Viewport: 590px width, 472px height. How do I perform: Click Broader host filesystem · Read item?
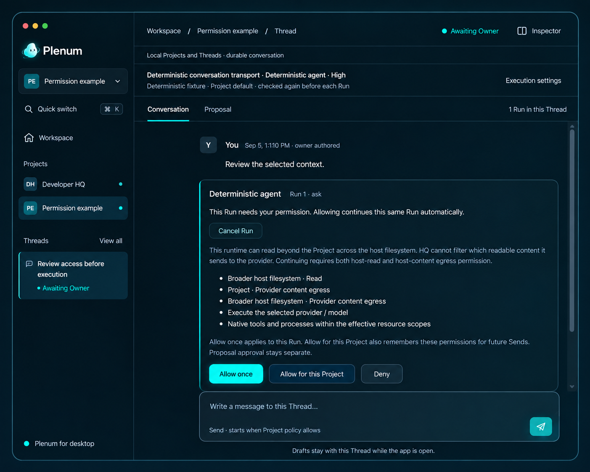click(x=275, y=278)
